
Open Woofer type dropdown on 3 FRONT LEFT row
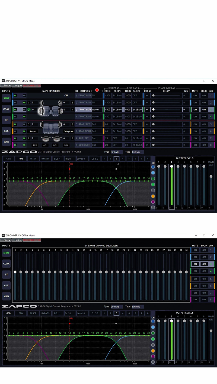(97, 110)
